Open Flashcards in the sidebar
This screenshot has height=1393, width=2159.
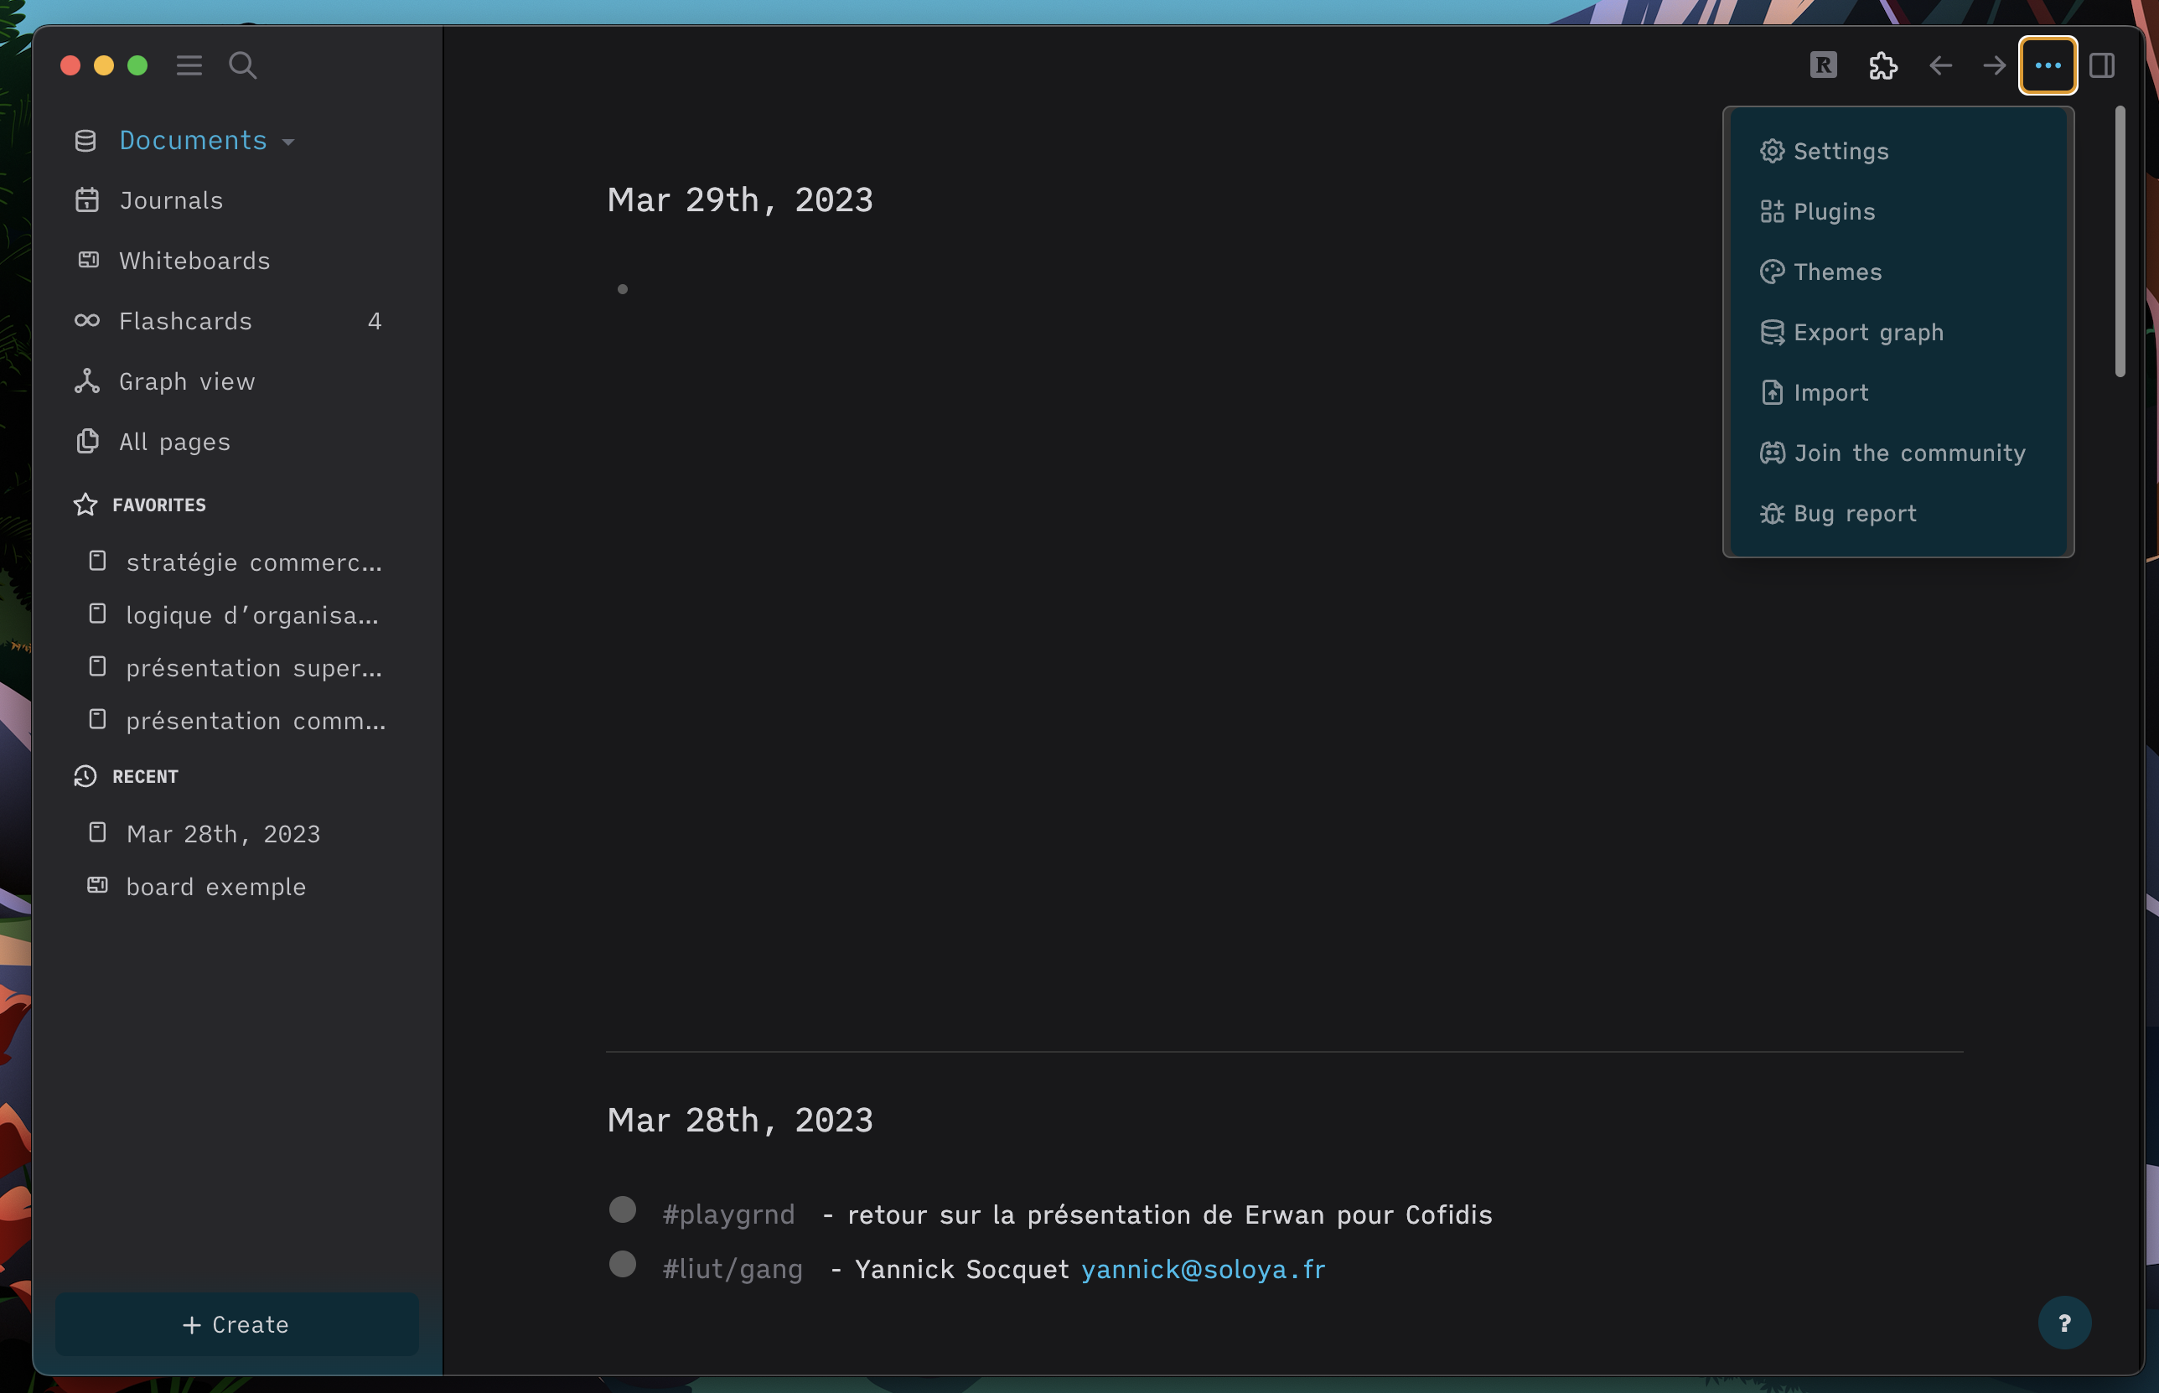click(x=185, y=321)
